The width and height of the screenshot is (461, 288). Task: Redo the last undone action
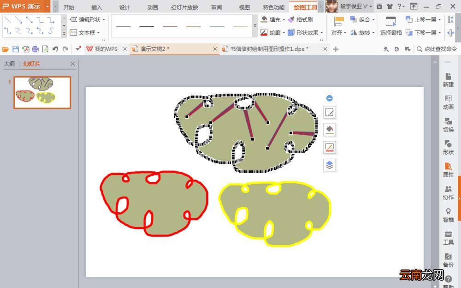point(65,49)
